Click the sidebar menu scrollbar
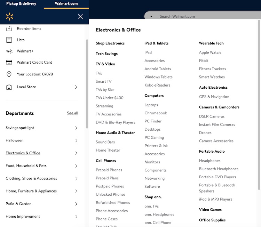The width and height of the screenshot is (261, 227). [87, 83]
